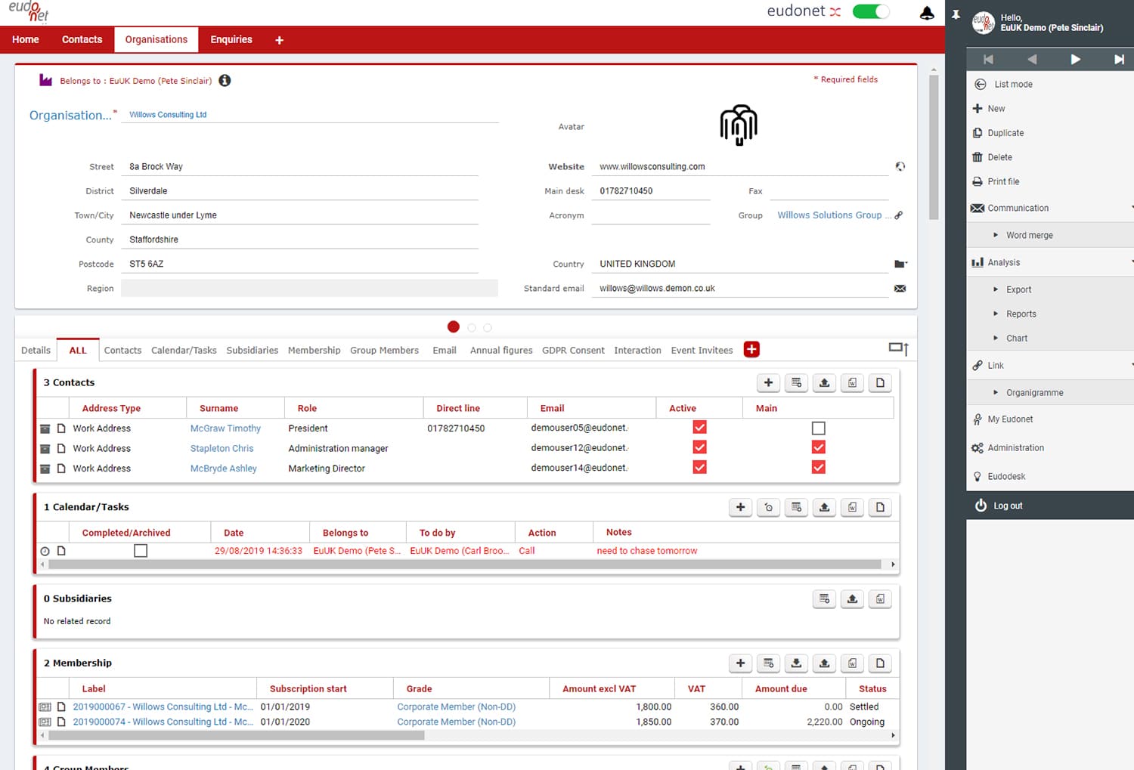
Task: Add a new contact with Contacts plus button
Action: pos(768,382)
